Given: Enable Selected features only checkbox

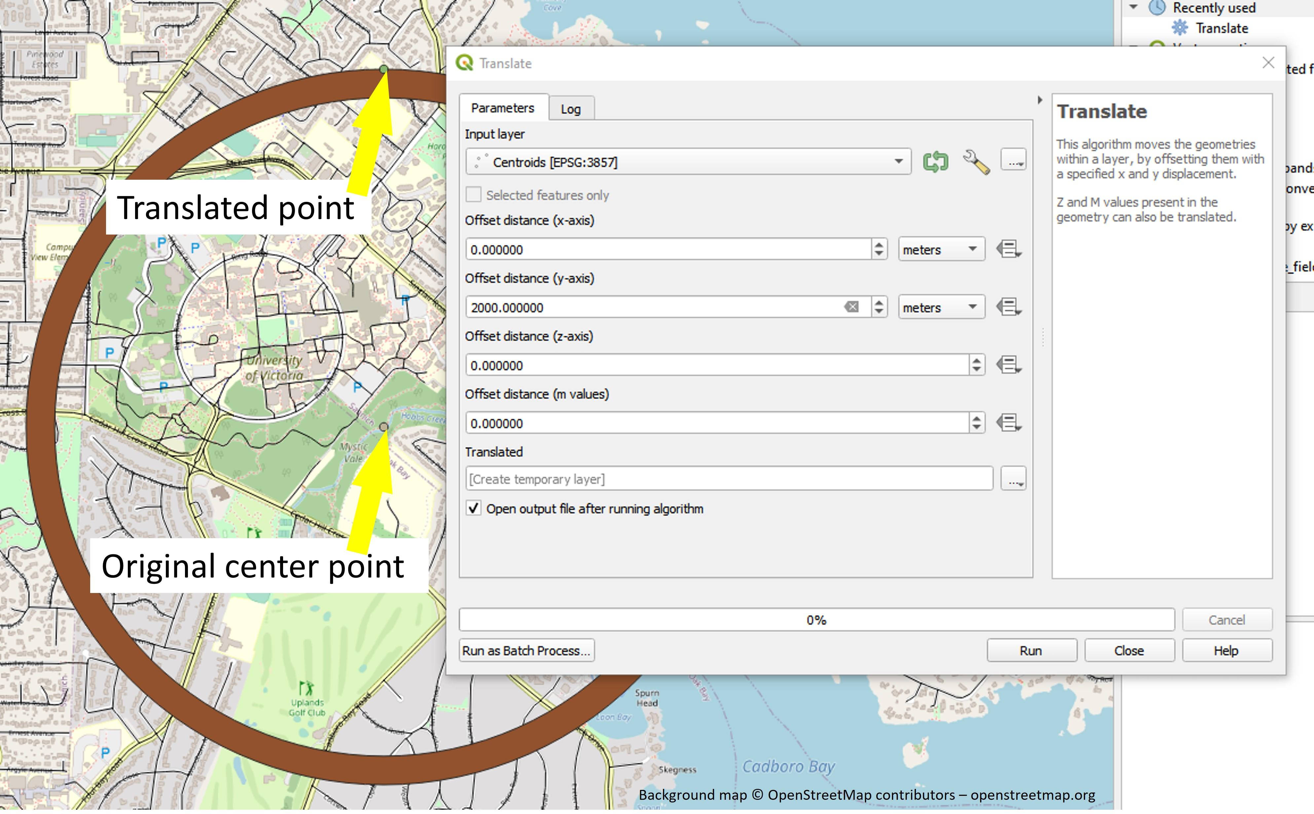Looking at the screenshot, I should [474, 195].
